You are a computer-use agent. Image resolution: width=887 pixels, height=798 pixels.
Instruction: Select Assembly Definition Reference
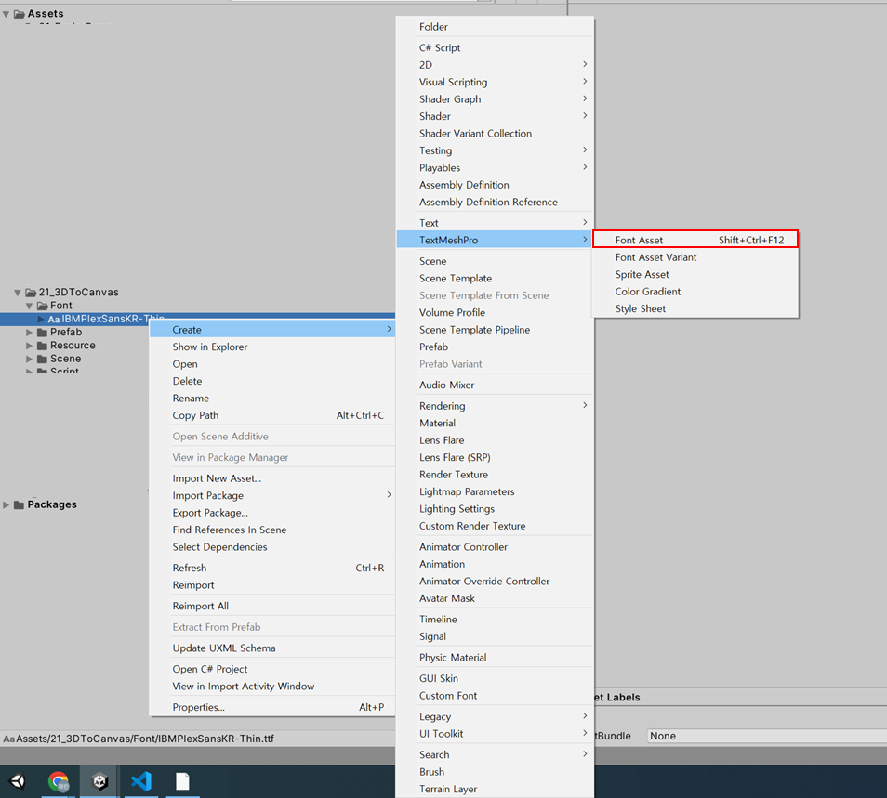tap(495, 203)
